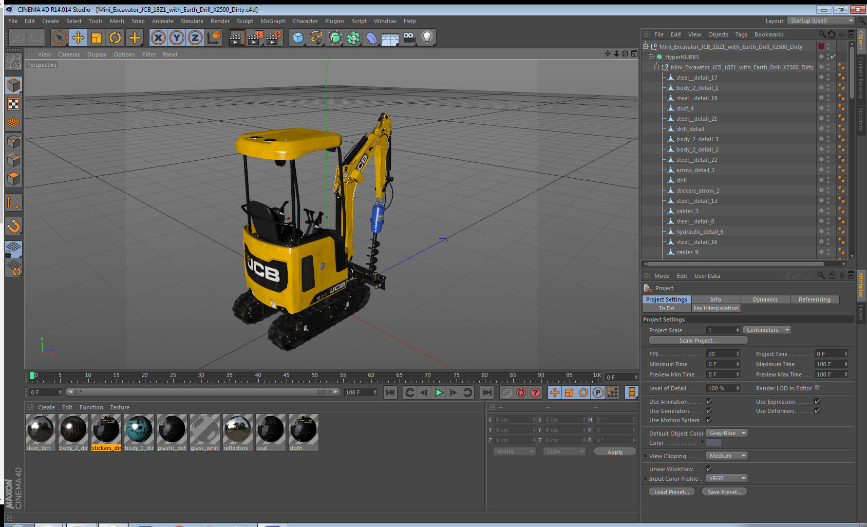Toggle Autokeying icon in timeline
This screenshot has width=867, height=527.
pyautogui.click(x=521, y=392)
